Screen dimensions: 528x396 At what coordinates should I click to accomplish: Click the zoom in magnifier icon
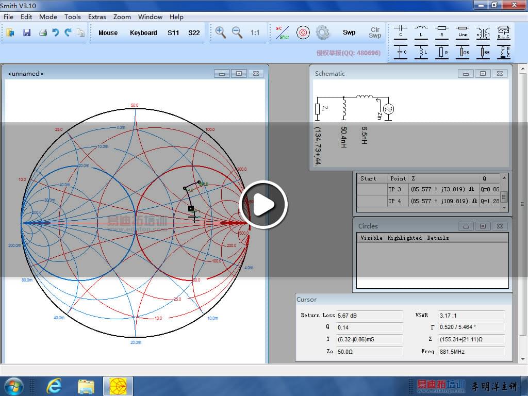(x=221, y=32)
